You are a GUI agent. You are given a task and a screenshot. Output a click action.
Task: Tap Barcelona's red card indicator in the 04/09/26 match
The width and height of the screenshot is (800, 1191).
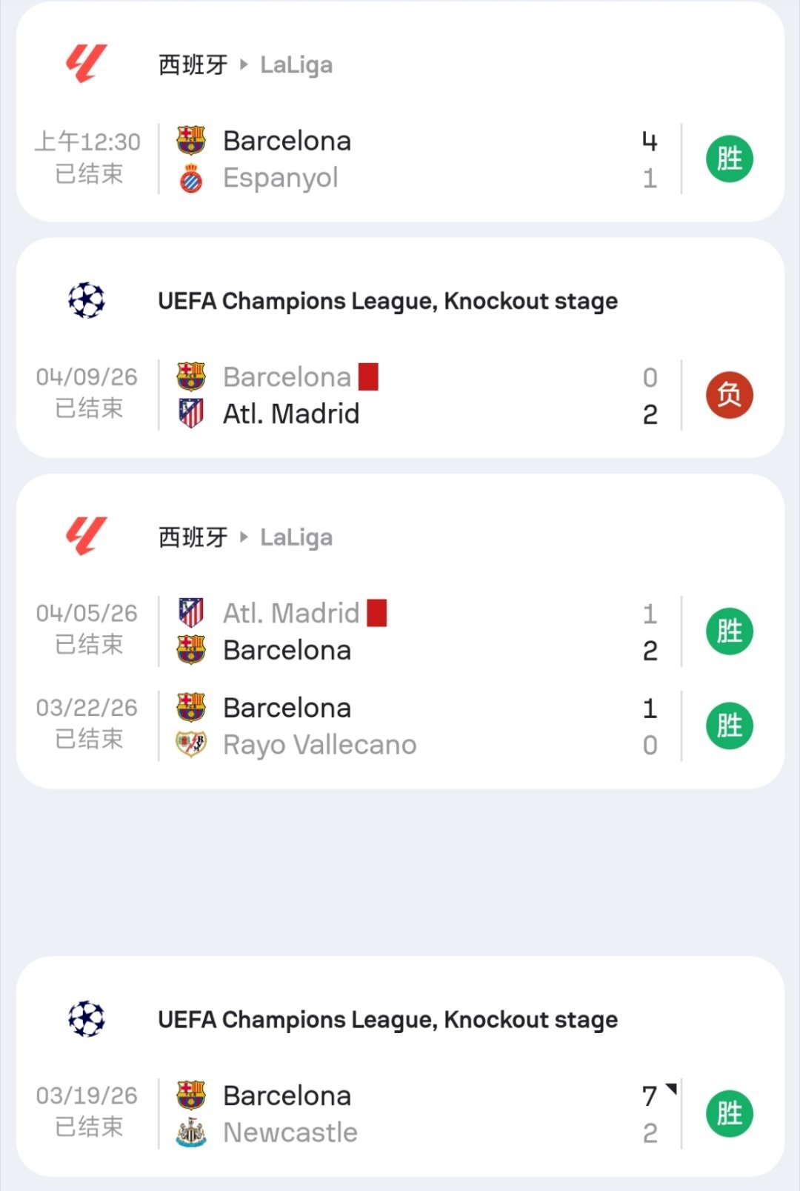(x=368, y=376)
